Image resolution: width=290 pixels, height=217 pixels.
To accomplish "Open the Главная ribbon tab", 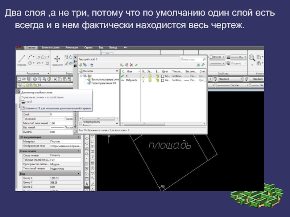I will tap(31, 48).
